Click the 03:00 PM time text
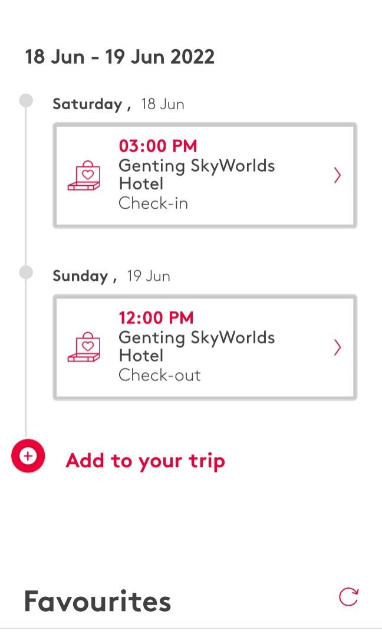Image resolution: width=382 pixels, height=637 pixels. coord(158,146)
